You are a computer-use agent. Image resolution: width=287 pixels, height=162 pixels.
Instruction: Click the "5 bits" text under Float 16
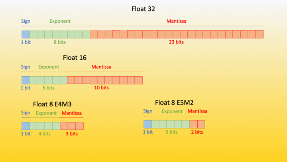(49, 88)
